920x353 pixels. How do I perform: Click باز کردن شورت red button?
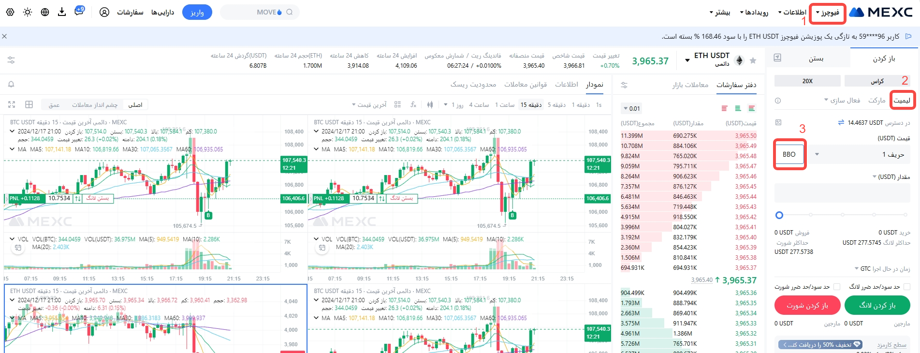(807, 305)
